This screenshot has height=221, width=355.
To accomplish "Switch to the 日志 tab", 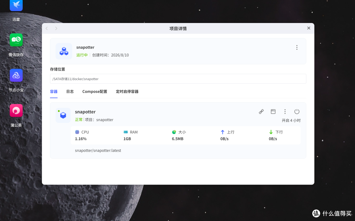I will coord(70,92).
